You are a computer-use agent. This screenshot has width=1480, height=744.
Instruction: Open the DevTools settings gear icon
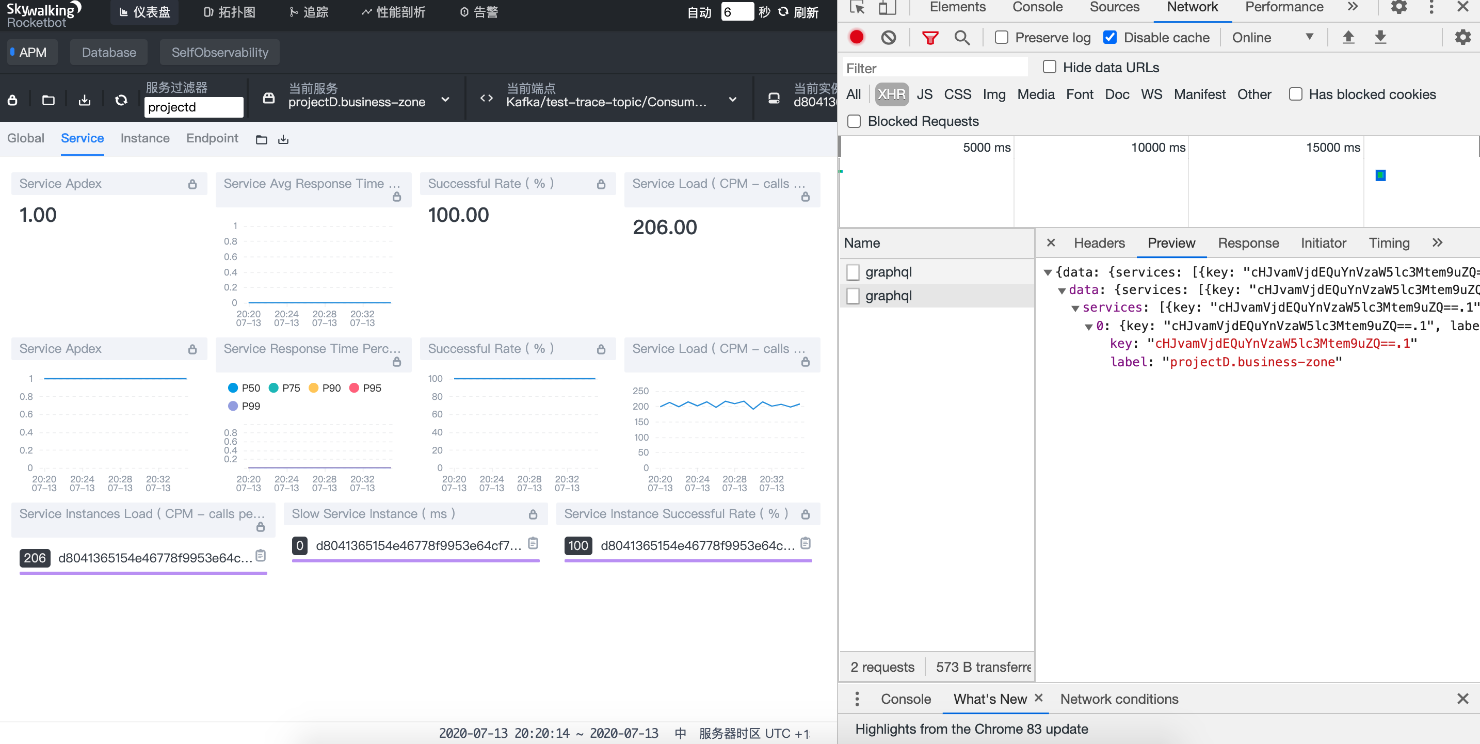(1398, 7)
